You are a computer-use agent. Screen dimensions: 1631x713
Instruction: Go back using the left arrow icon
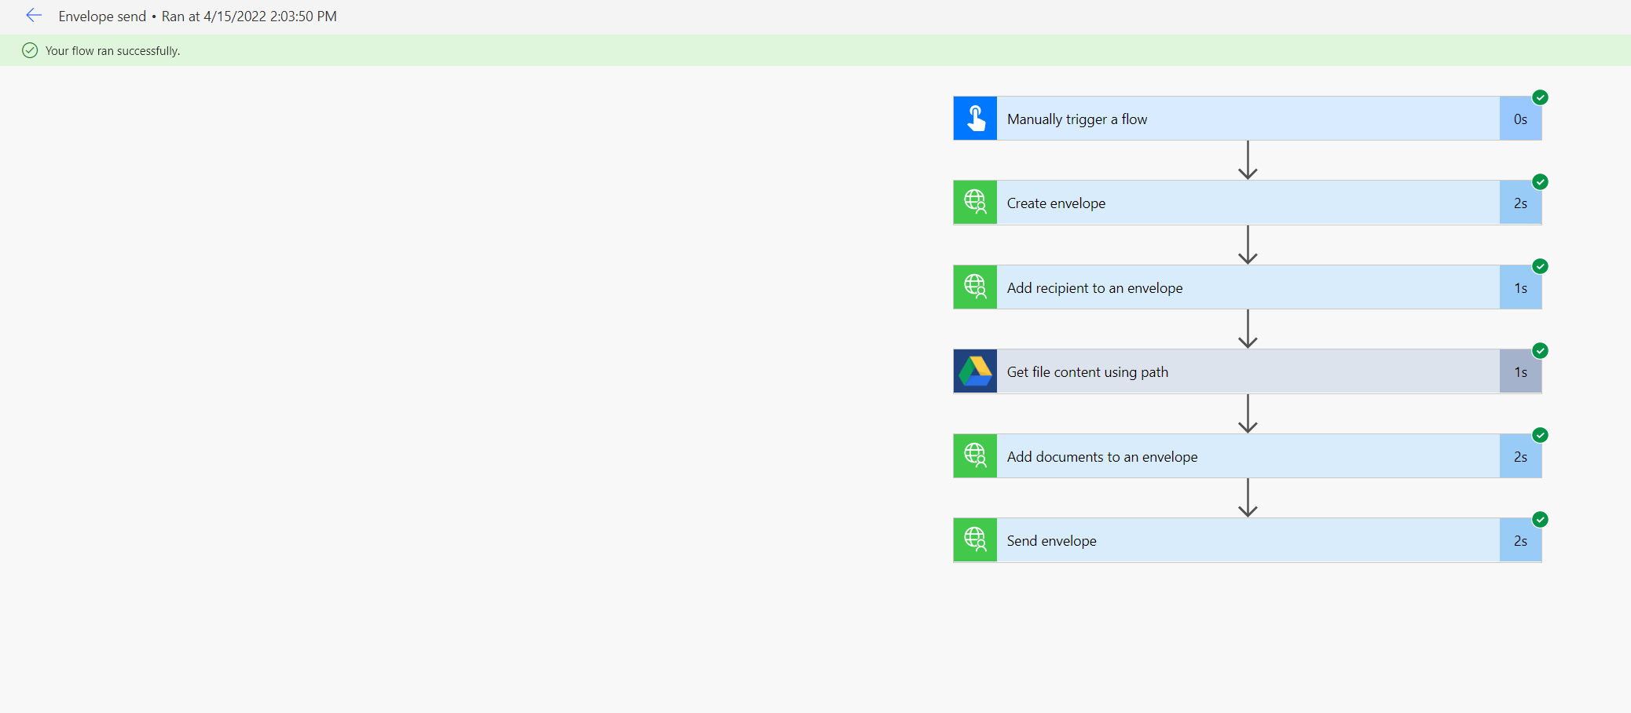[34, 15]
